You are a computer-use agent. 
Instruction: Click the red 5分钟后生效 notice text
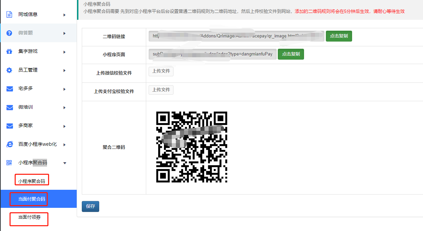(349, 11)
